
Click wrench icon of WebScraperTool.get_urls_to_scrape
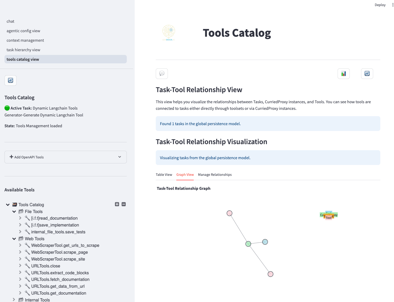tap(27, 245)
